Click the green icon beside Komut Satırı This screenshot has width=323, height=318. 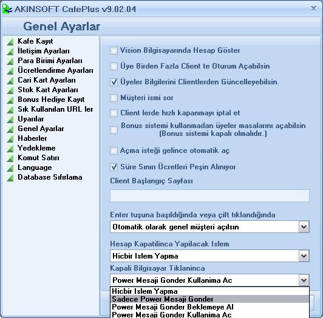pos(10,158)
